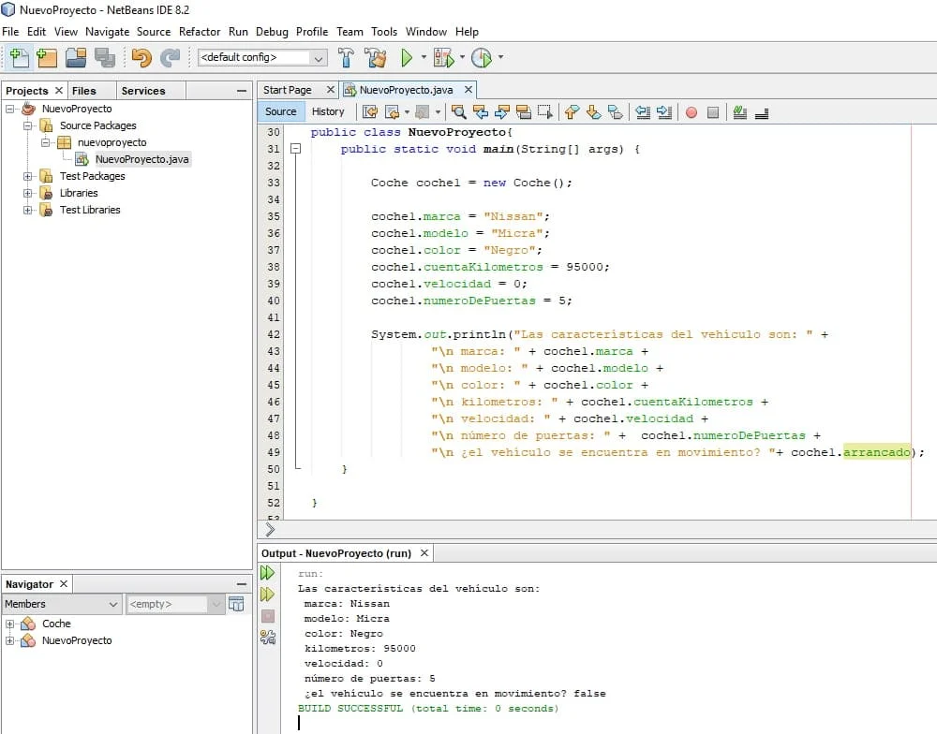Viewport: 937px width, 734px height.
Task: Switch to the History view button
Action: click(328, 111)
